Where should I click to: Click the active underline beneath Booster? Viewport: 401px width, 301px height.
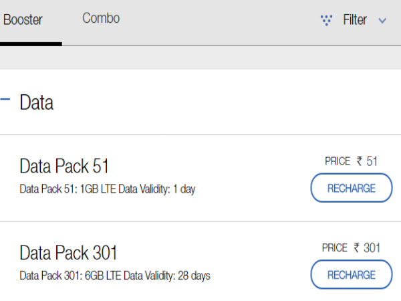point(31,43)
